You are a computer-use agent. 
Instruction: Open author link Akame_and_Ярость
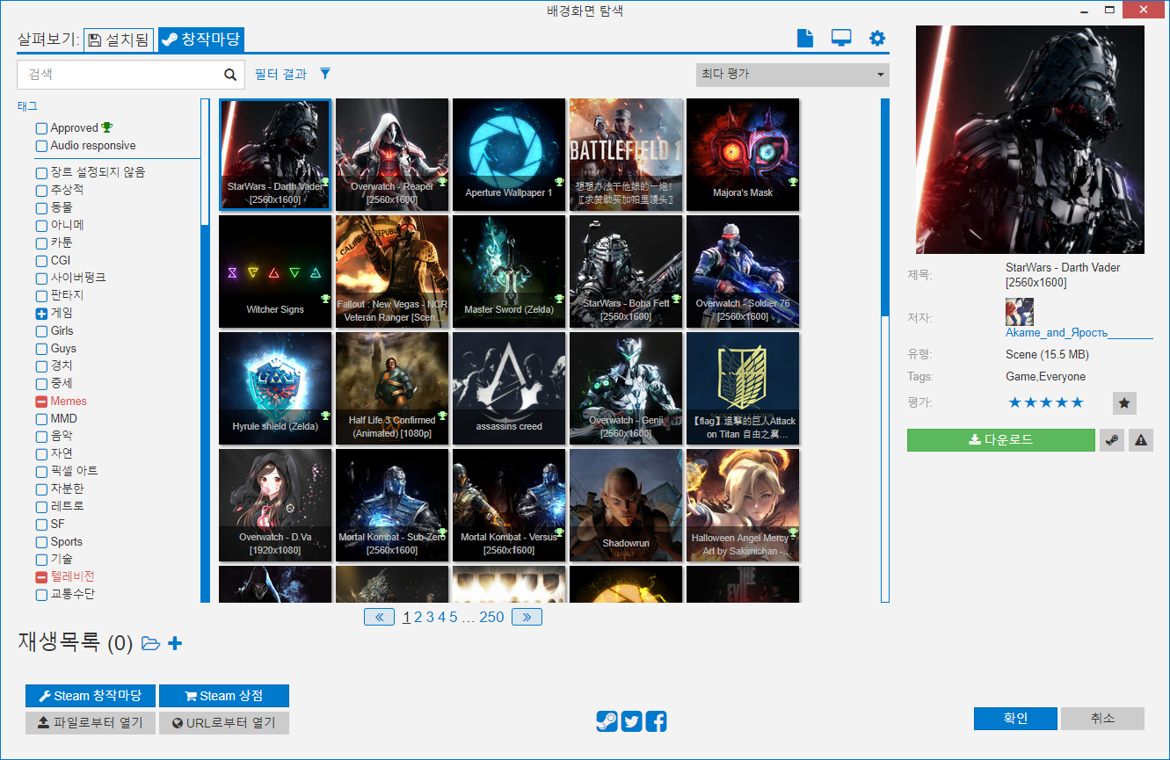[x=1079, y=333]
